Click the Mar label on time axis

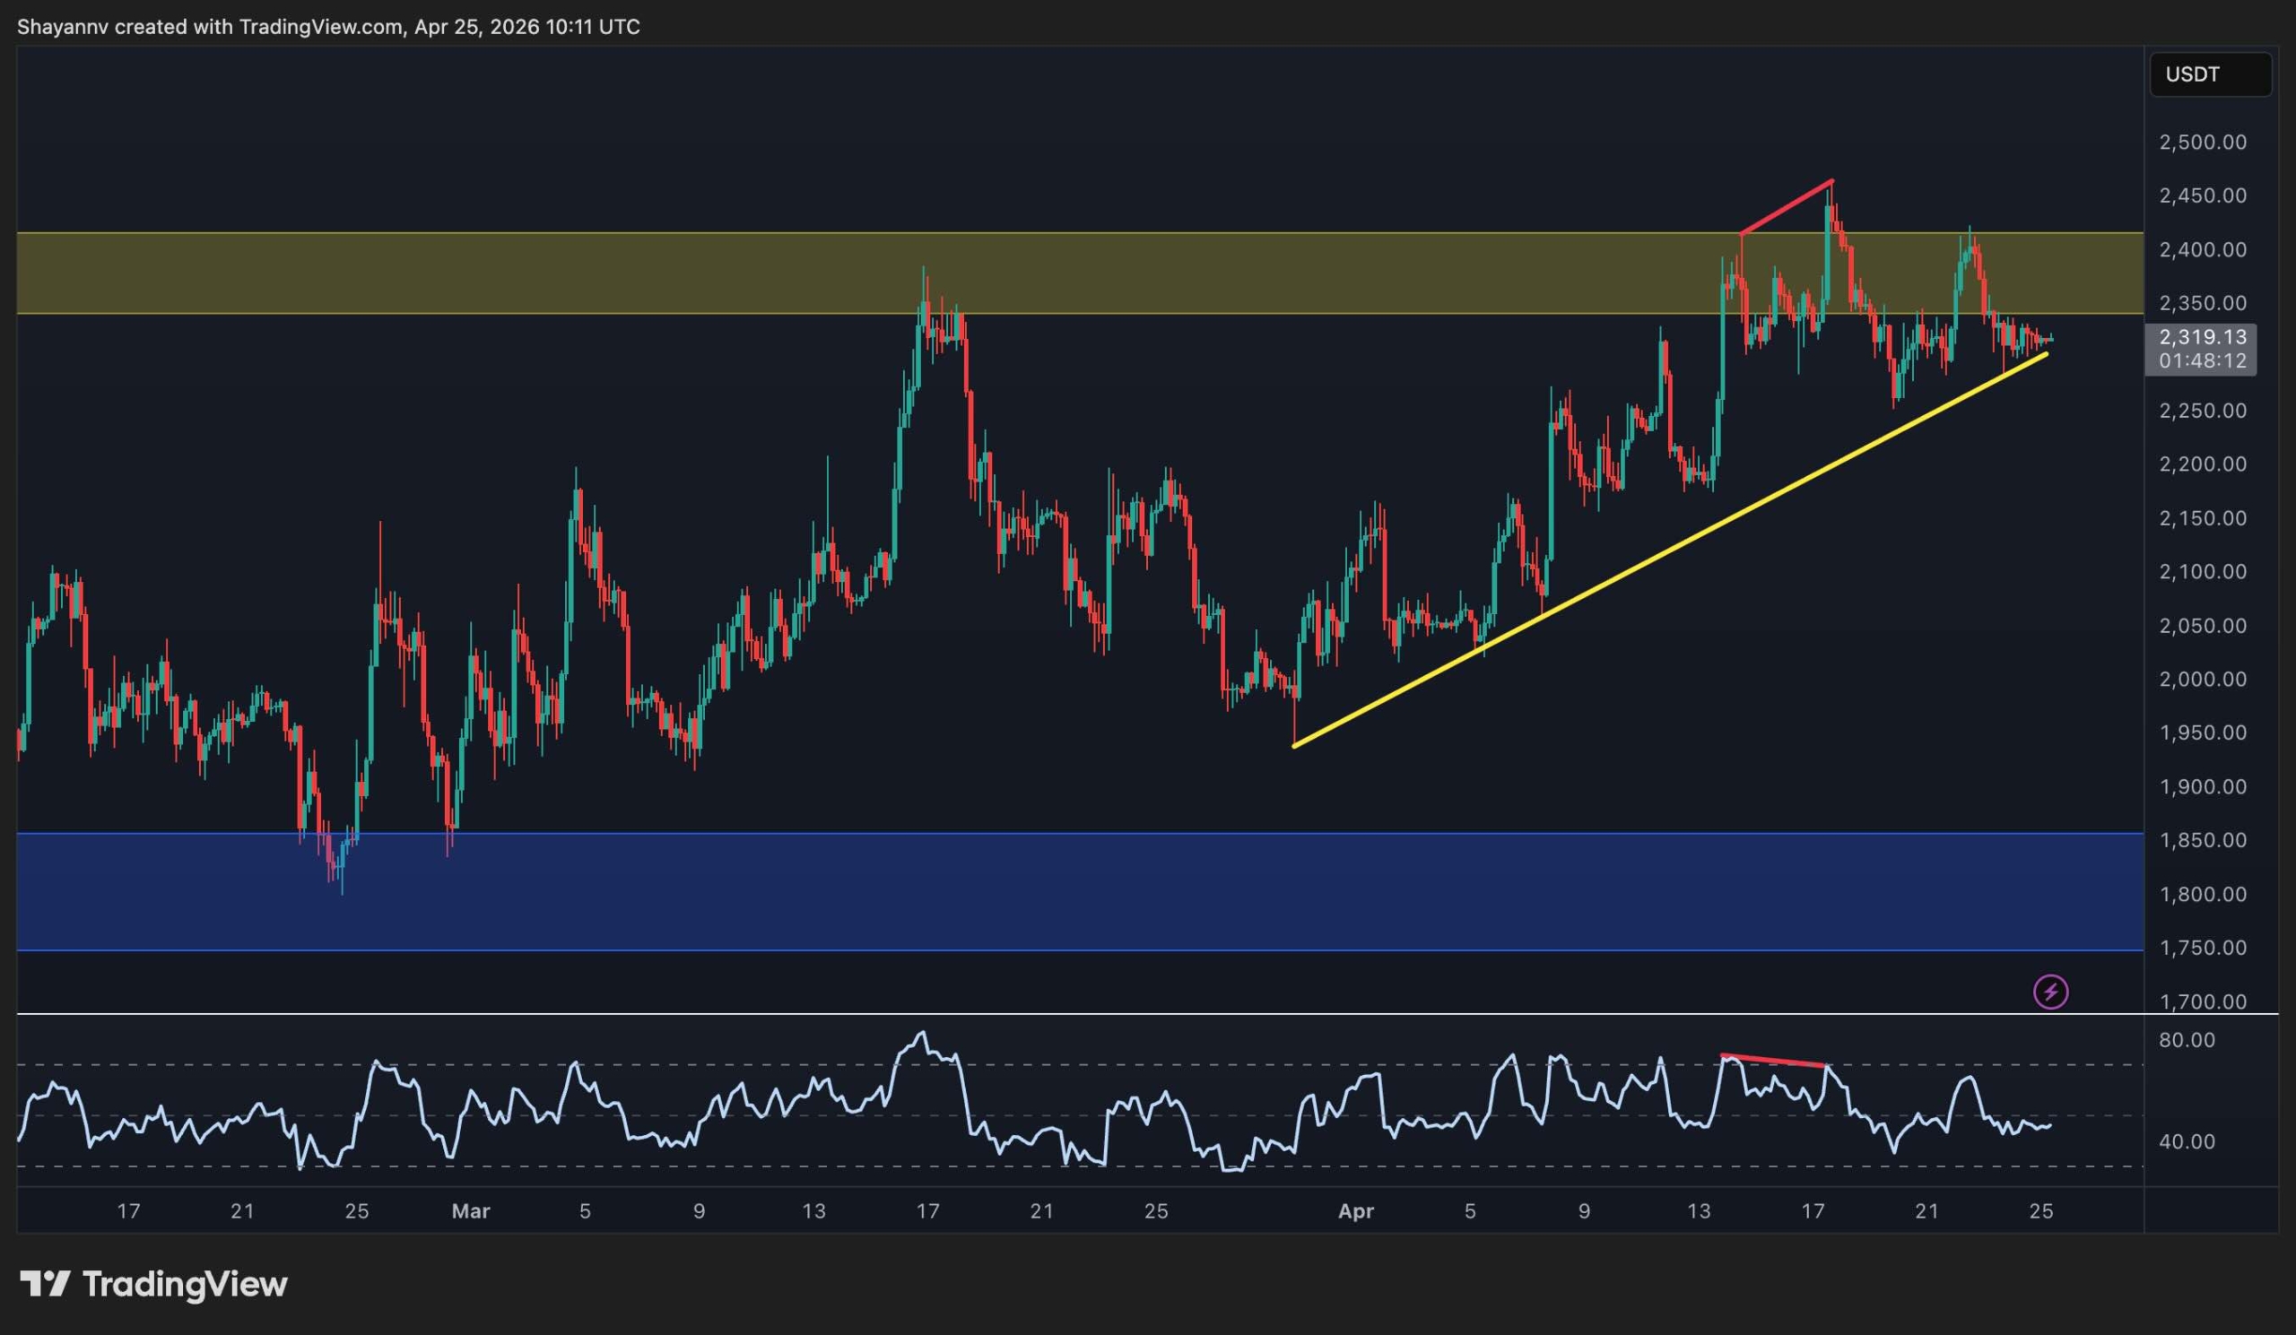tap(471, 1211)
